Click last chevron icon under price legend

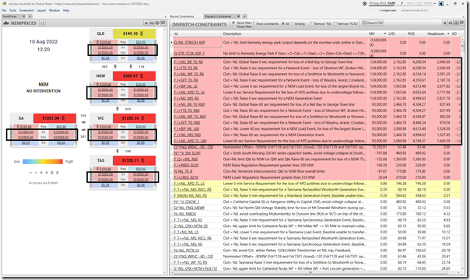tap(58, 173)
